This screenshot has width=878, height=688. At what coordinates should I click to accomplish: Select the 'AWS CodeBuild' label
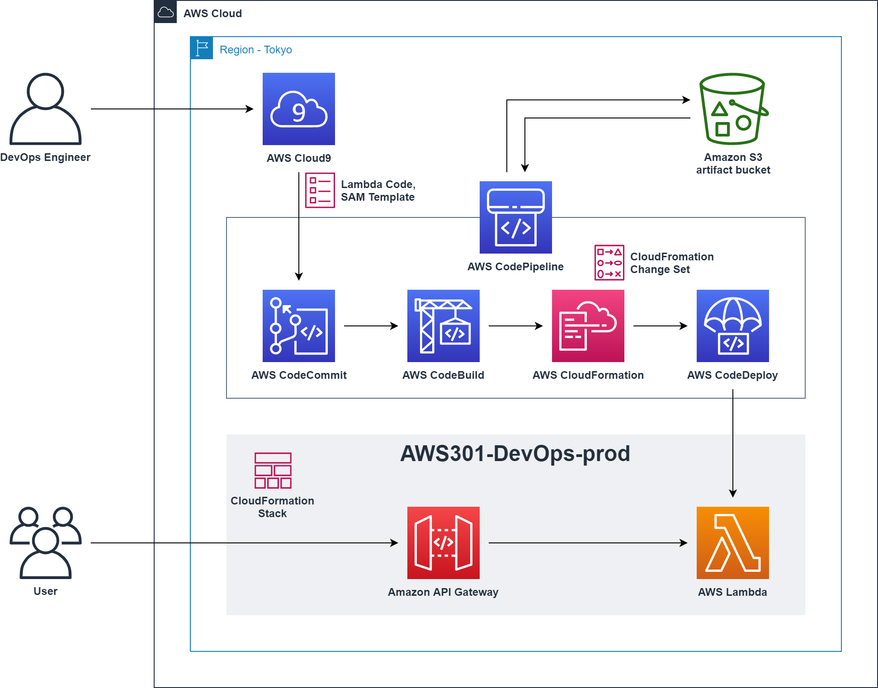coord(443,375)
